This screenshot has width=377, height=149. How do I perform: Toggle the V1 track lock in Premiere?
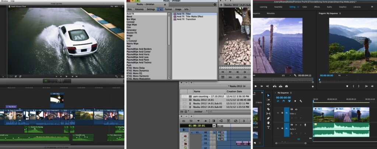point(282,113)
